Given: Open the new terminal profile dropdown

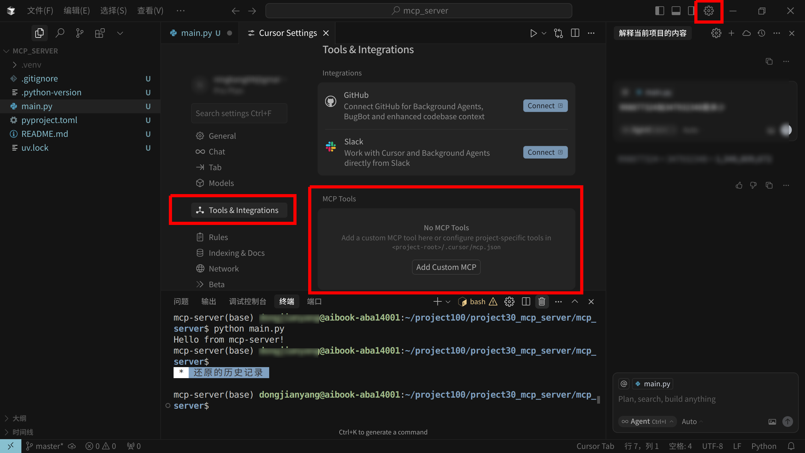Looking at the screenshot, I should coord(448,302).
